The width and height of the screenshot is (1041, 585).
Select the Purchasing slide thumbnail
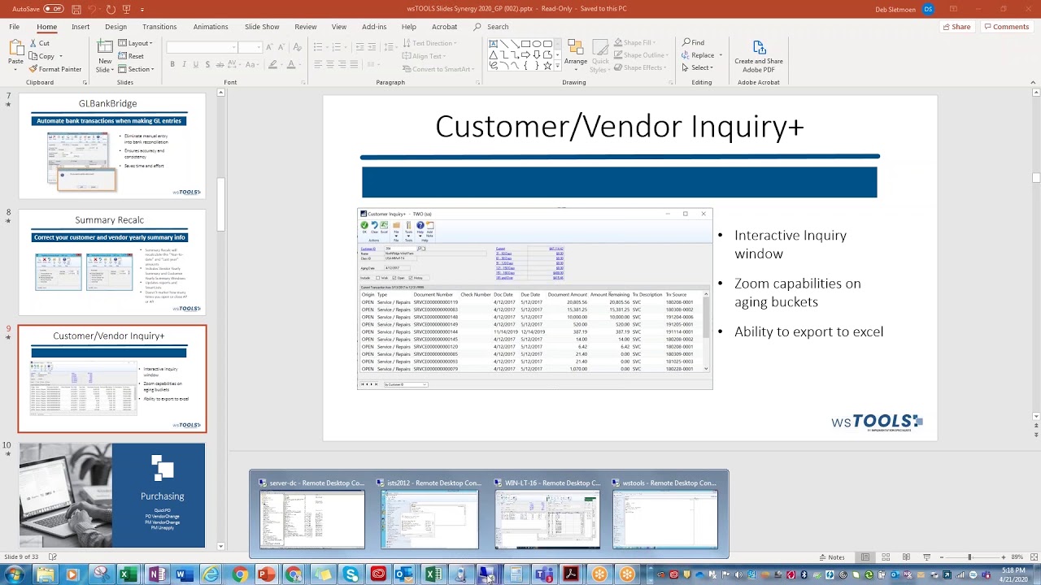coord(112,495)
